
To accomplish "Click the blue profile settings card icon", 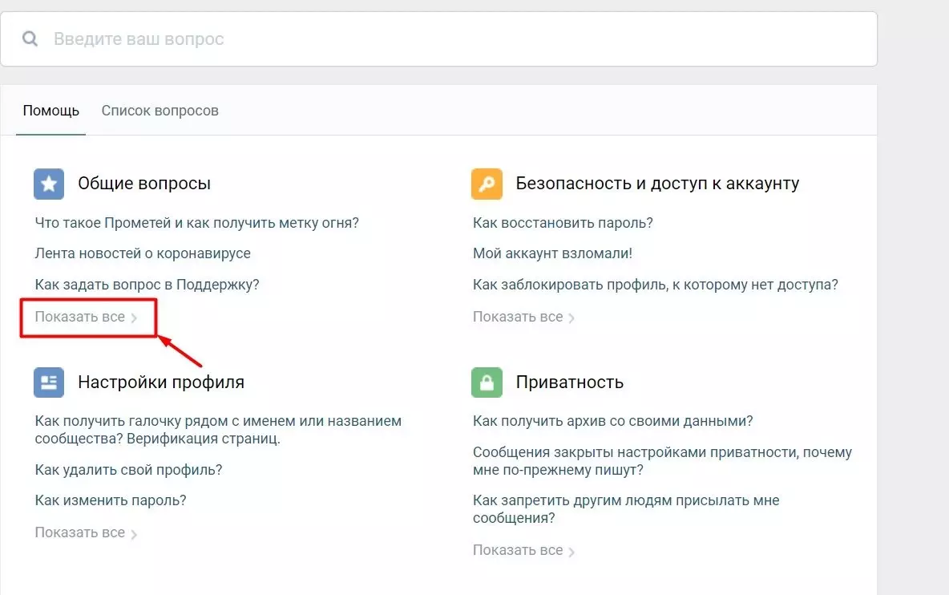I will (49, 382).
